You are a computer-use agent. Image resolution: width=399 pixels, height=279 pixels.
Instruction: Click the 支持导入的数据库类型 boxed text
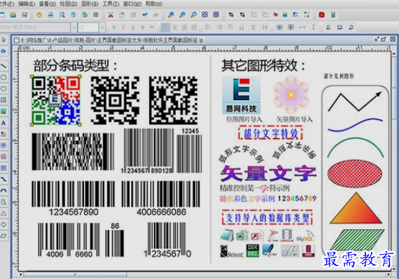tap(267, 217)
